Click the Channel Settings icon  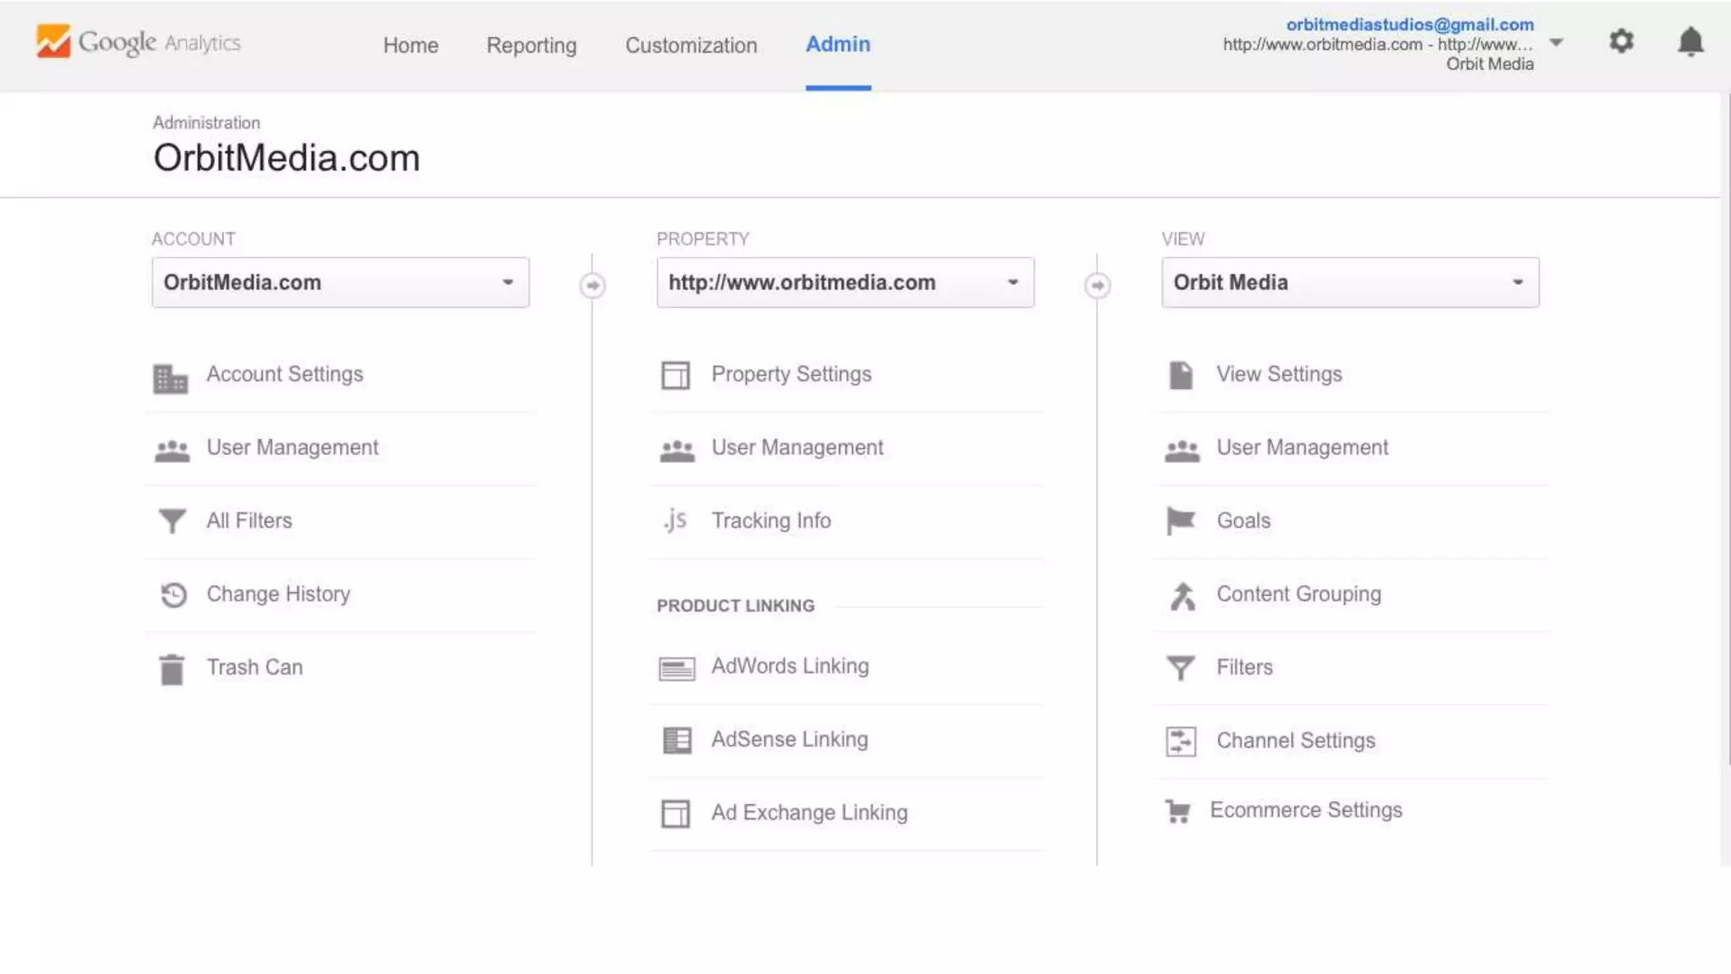pos(1180,741)
